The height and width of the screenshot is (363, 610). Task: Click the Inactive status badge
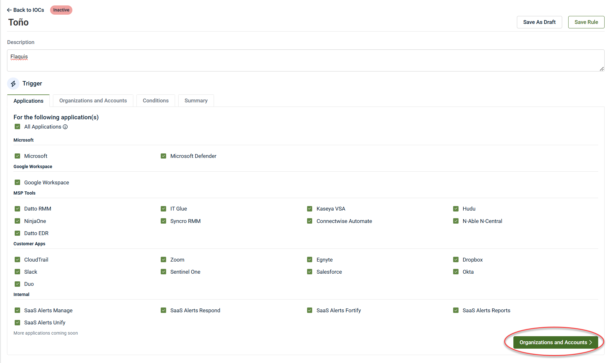tap(61, 10)
